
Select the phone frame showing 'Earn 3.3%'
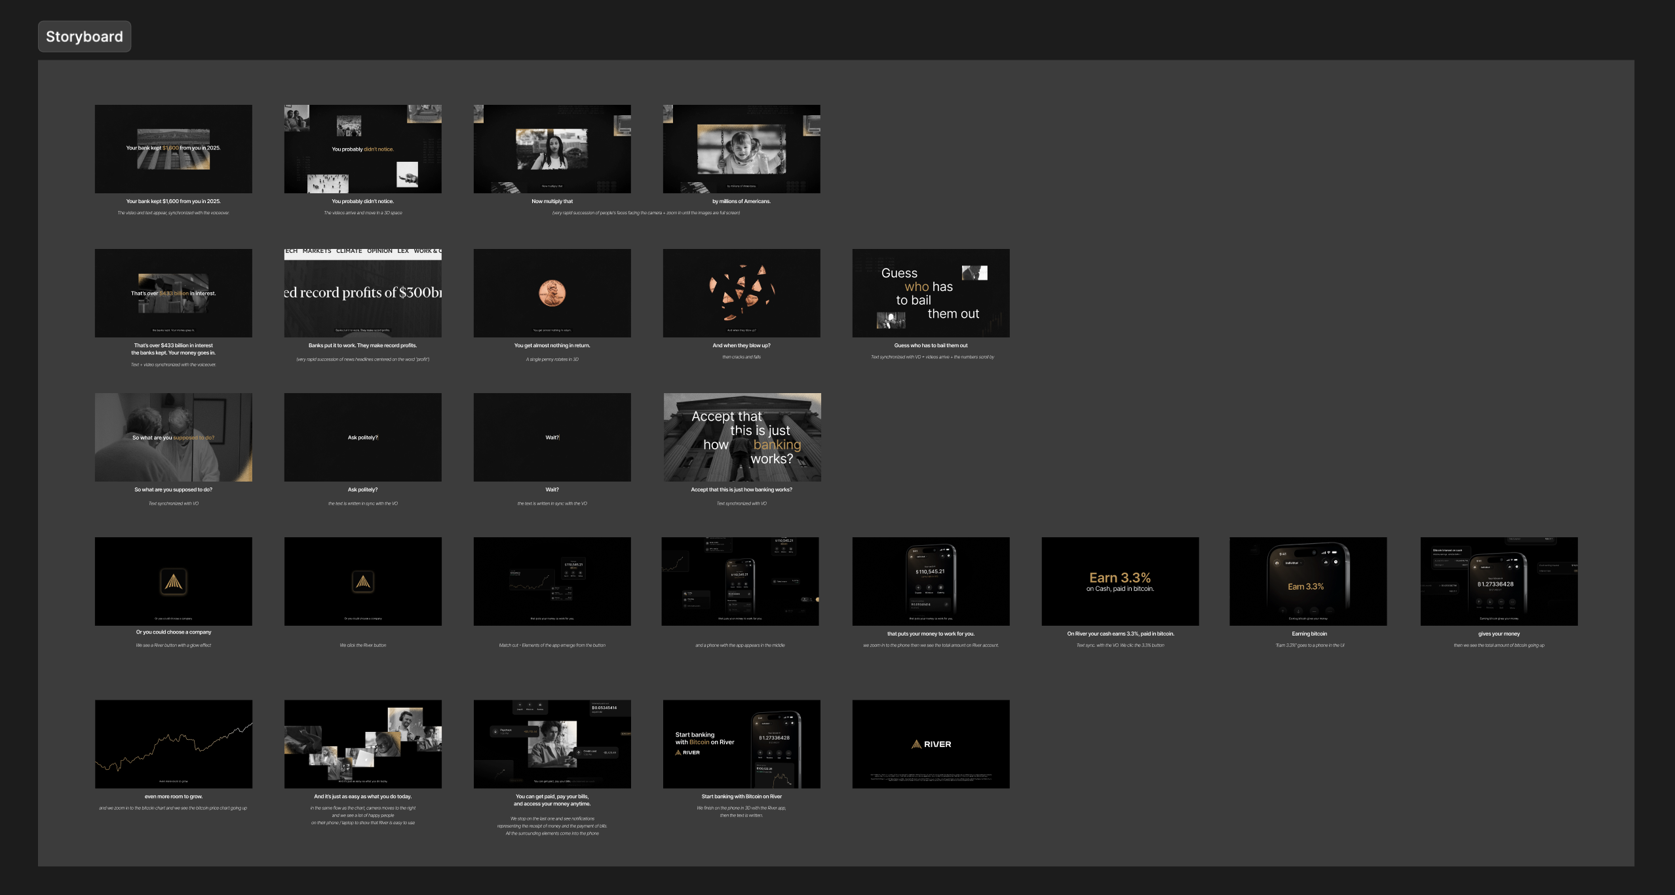pyautogui.click(x=1309, y=581)
